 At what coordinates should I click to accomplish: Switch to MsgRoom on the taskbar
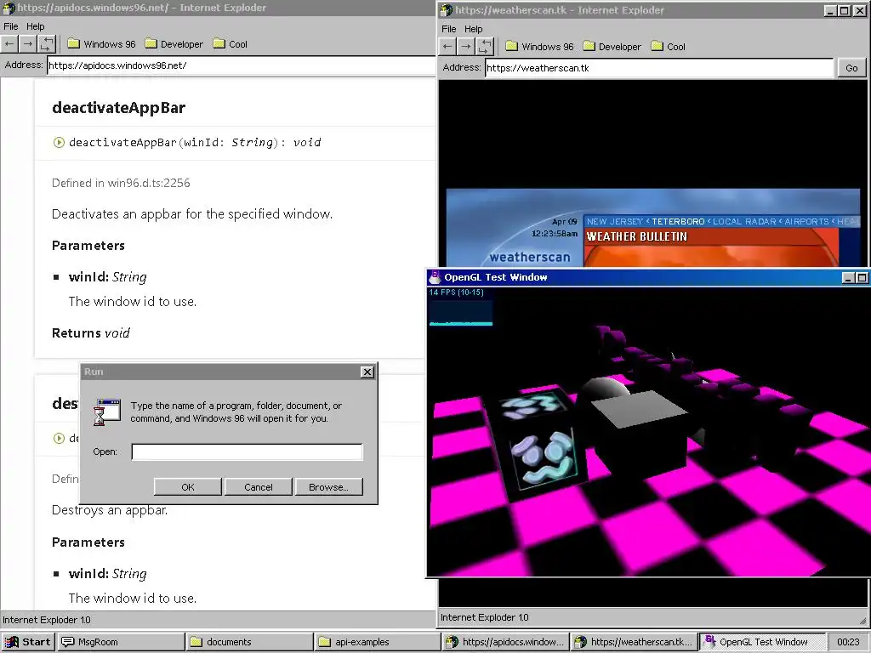pyautogui.click(x=121, y=642)
